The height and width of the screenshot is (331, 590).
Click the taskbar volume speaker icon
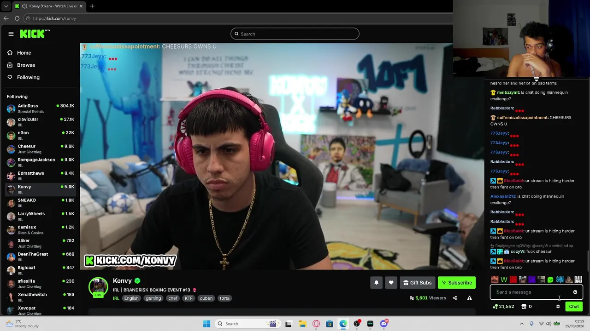tap(549, 324)
